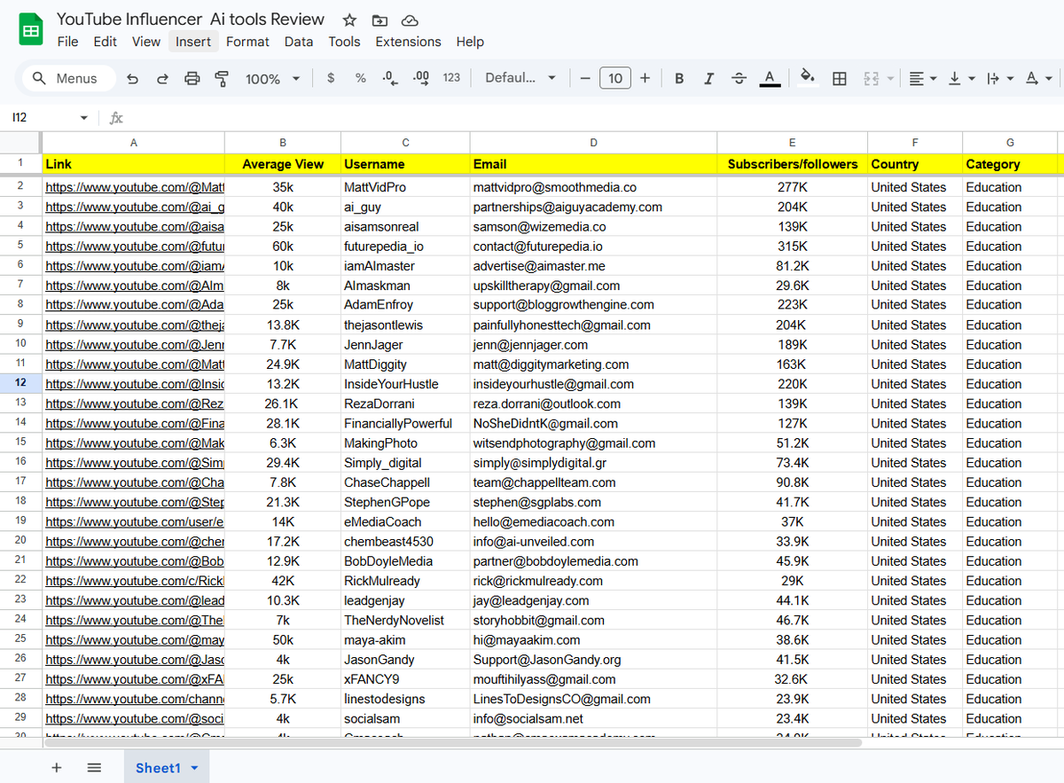The height and width of the screenshot is (783, 1064).
Task: Redo the last action
Action: 162,78
